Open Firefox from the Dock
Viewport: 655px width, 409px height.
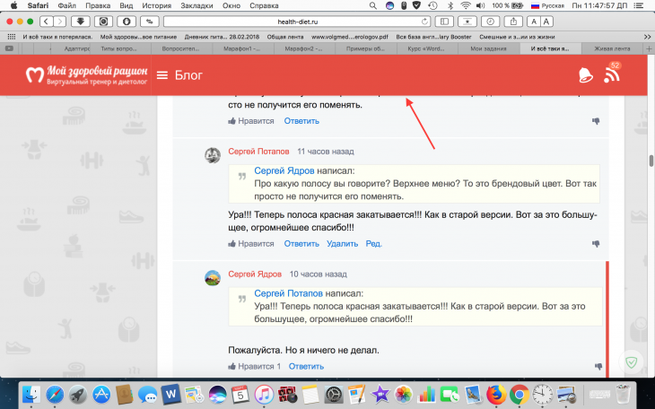coord(496,394)
